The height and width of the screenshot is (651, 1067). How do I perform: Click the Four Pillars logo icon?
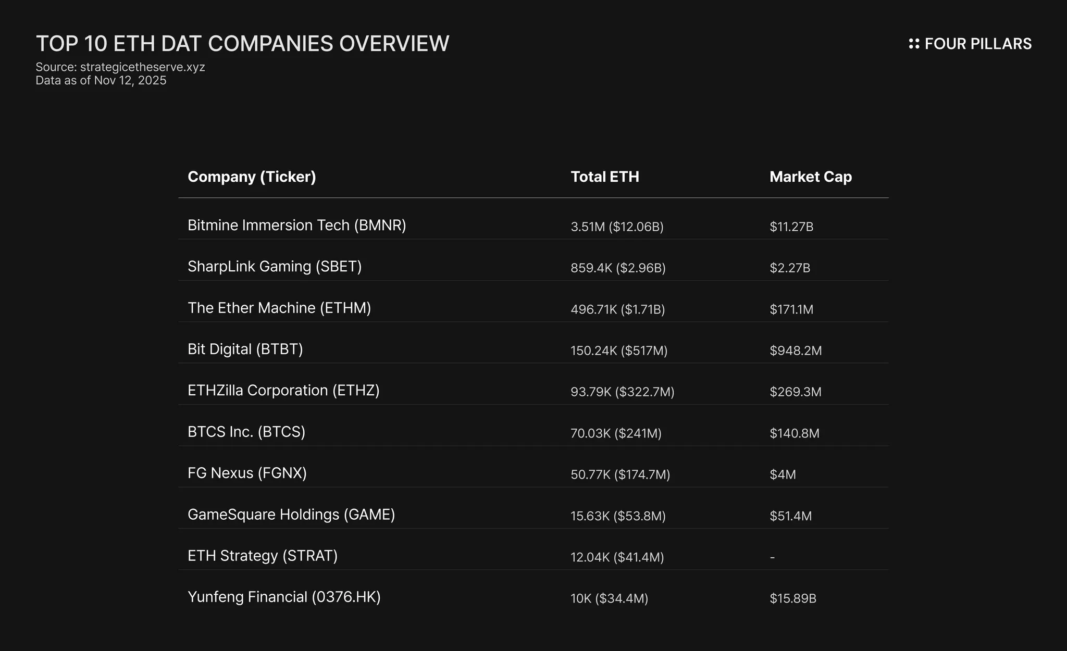pos(914,44)
